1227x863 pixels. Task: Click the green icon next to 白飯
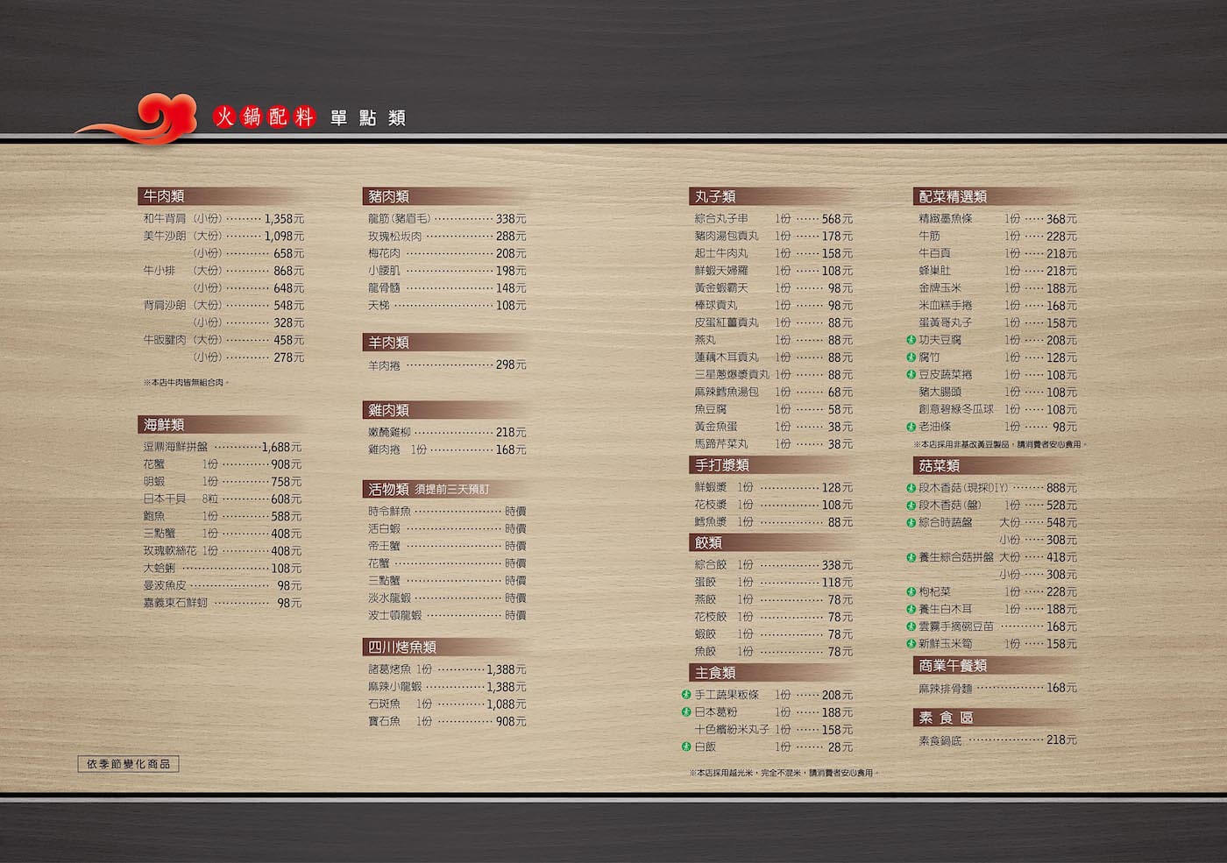[686, 746]
